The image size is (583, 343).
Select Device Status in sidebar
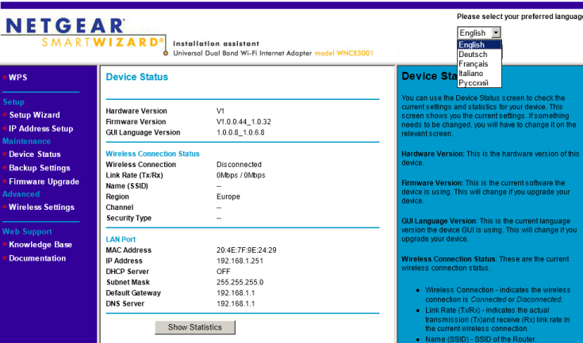pos(35,154)
